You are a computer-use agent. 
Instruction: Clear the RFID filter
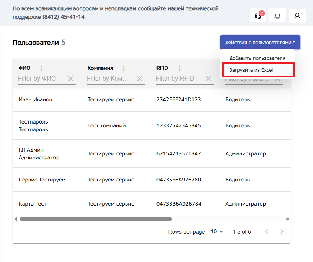[x=209, y=79]
